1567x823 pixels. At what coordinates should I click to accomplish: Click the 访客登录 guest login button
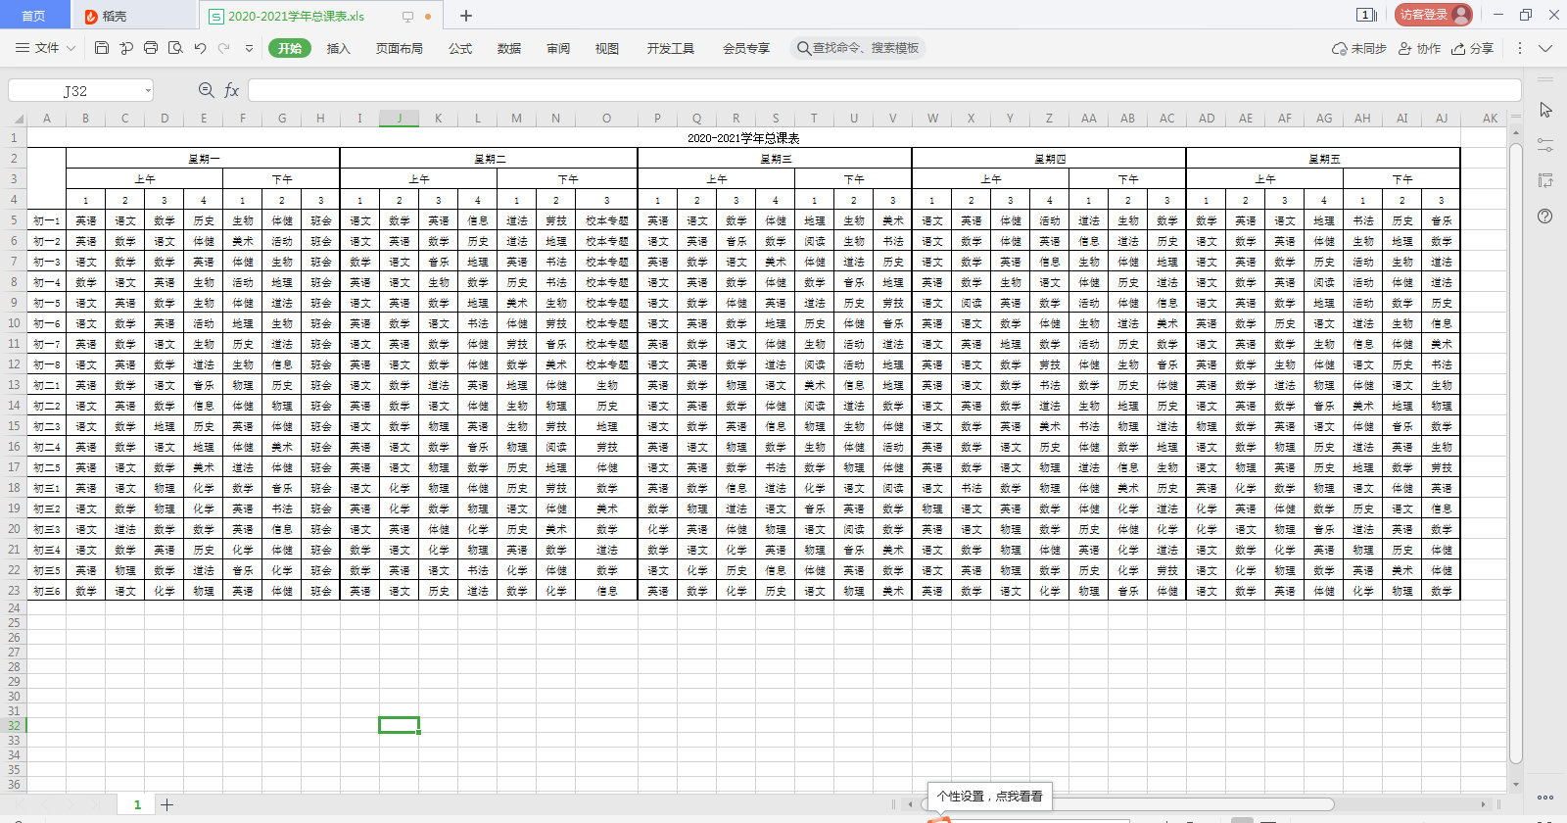(1433, 15)
